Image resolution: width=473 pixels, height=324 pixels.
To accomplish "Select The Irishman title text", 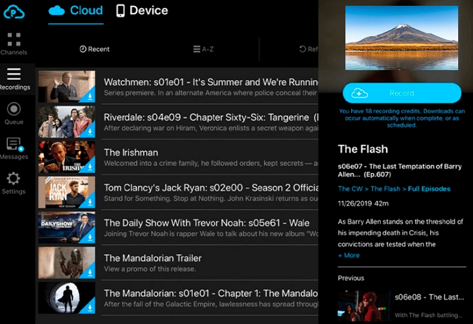I will point(131,153).
